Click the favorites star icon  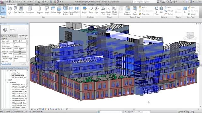[168, 1]
